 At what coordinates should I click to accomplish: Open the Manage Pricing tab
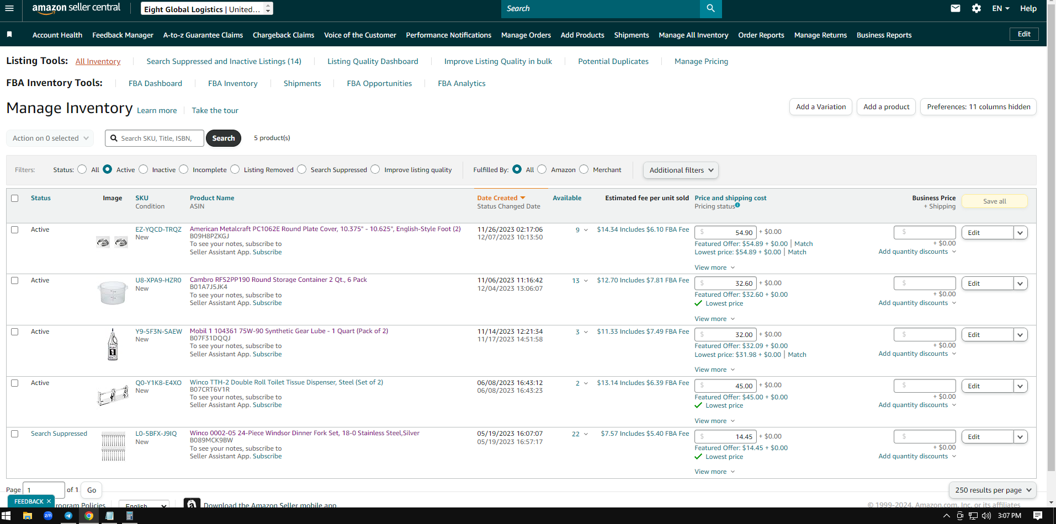click(x=701, y=61)
